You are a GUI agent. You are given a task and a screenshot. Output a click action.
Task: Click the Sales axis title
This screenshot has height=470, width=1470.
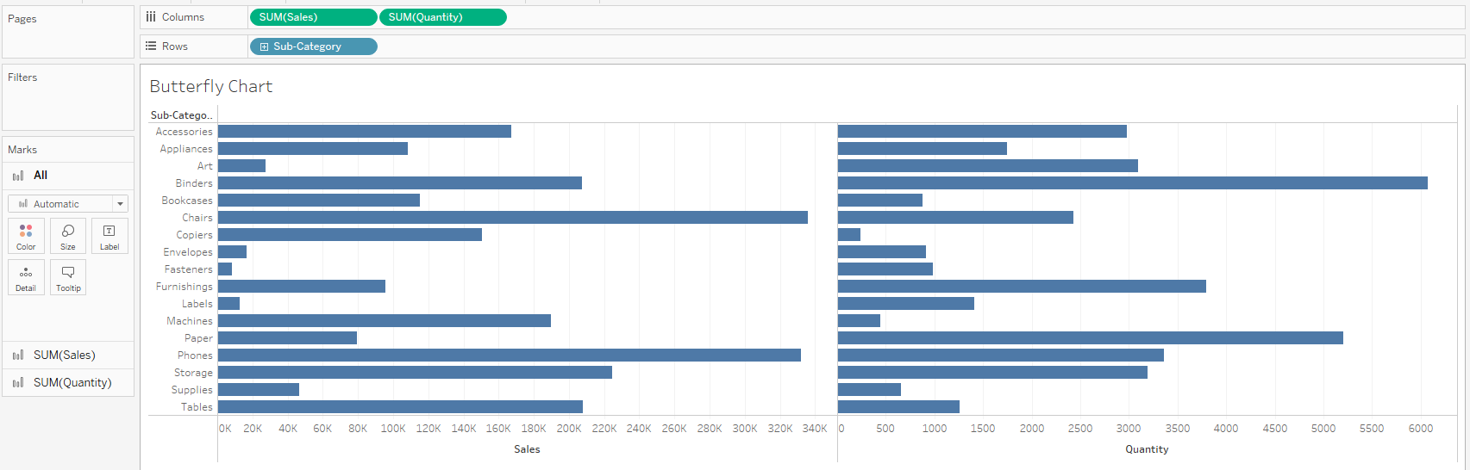pos(527,449)
